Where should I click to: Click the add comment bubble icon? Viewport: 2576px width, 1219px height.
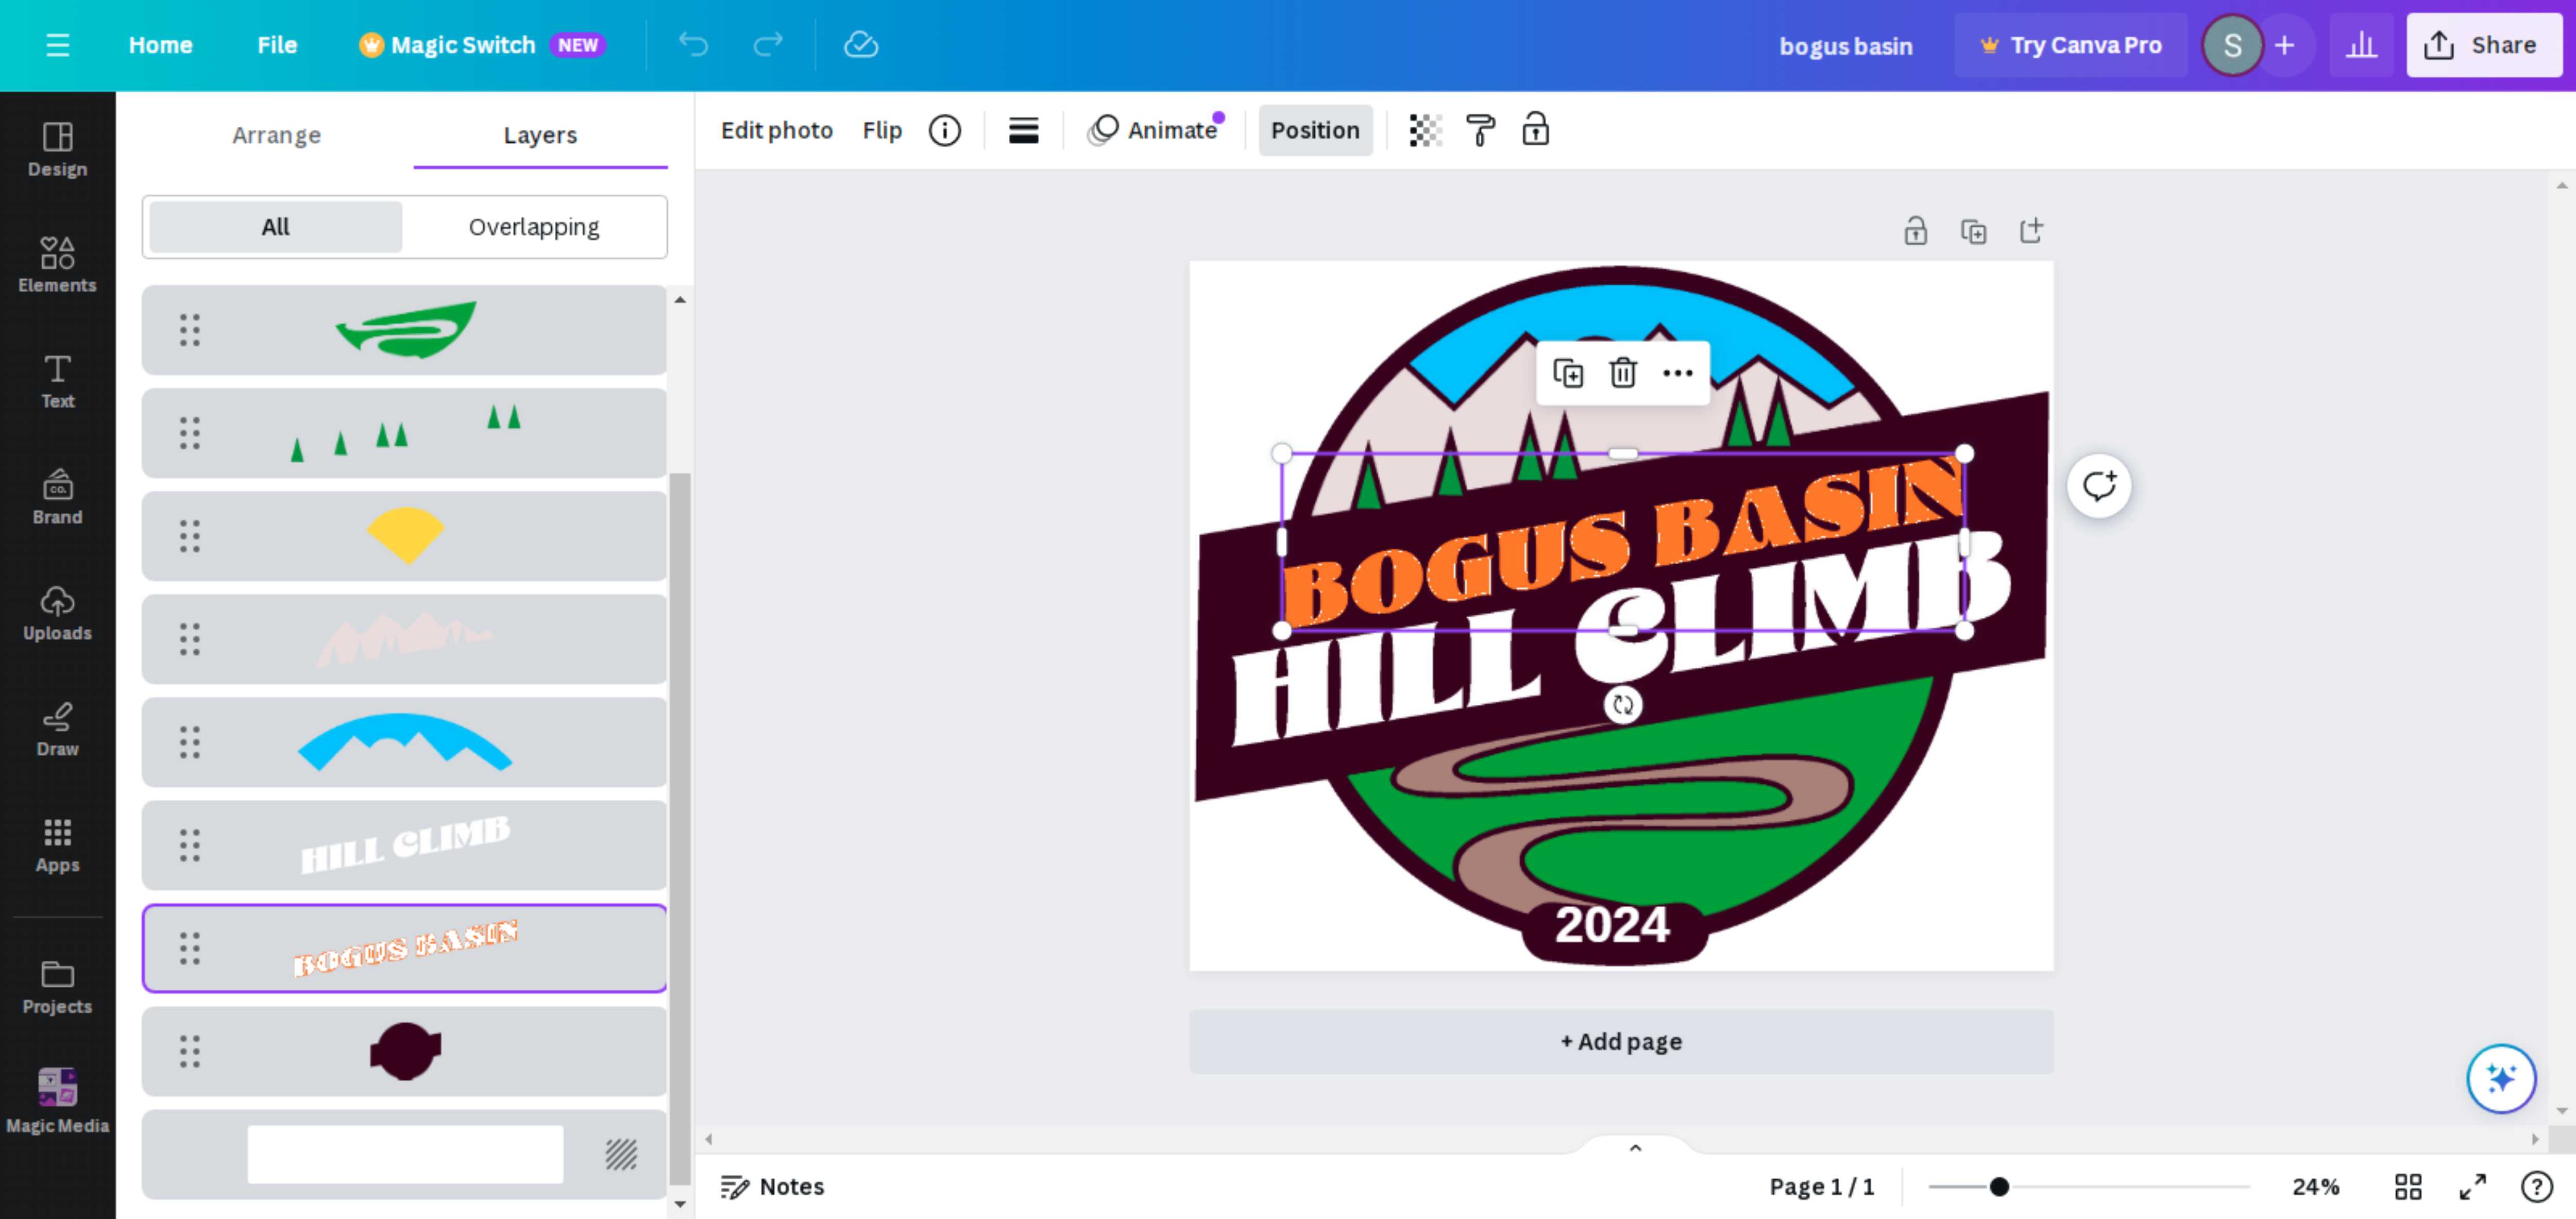(x=2098, y=486)
